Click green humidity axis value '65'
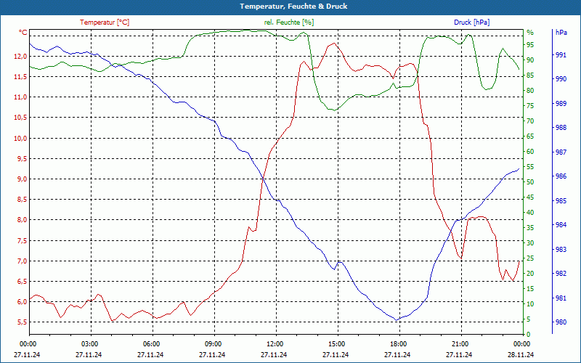Screen dimensions: 581x363 pyautogui.click(x=530, y=136)
